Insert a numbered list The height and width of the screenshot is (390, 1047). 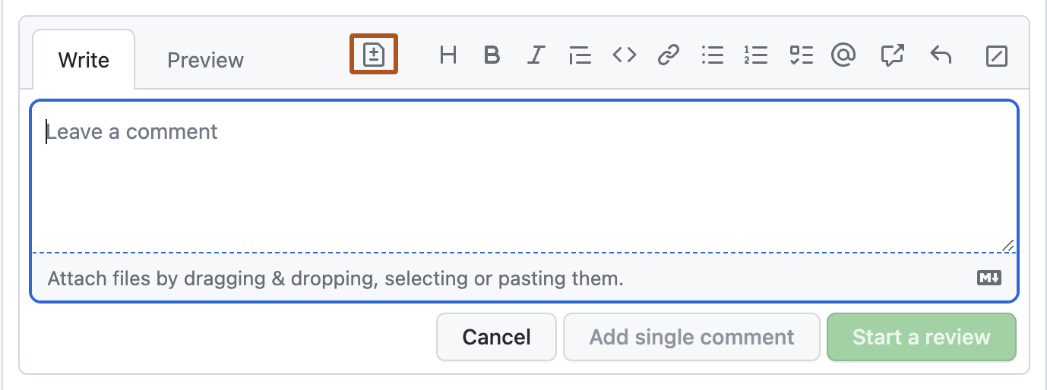[x=756, y=55]
